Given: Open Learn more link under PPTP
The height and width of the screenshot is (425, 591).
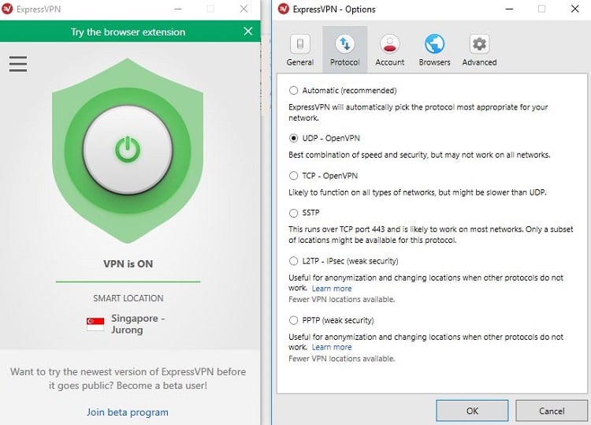Looking at the screenshot, I should [x=332, y=347].
